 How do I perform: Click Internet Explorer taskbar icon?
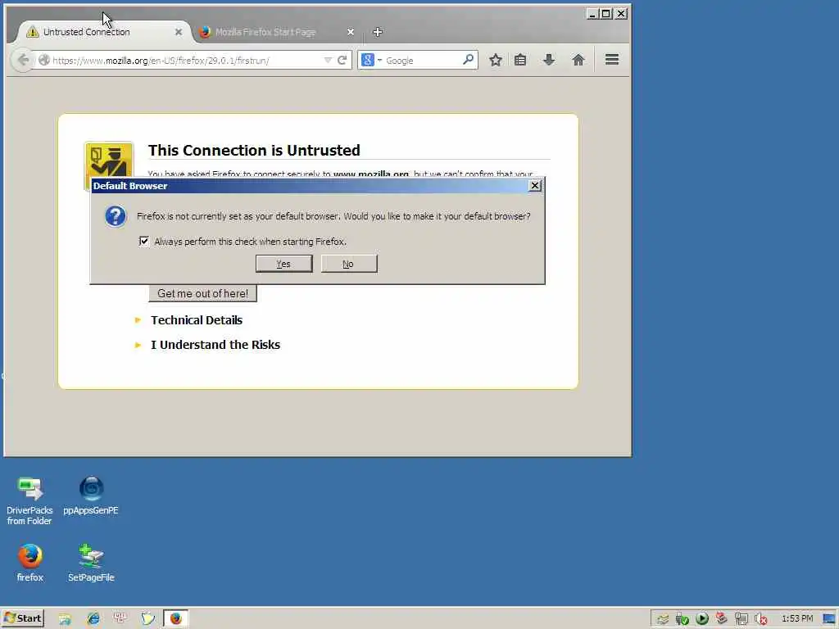coord(93,619)
